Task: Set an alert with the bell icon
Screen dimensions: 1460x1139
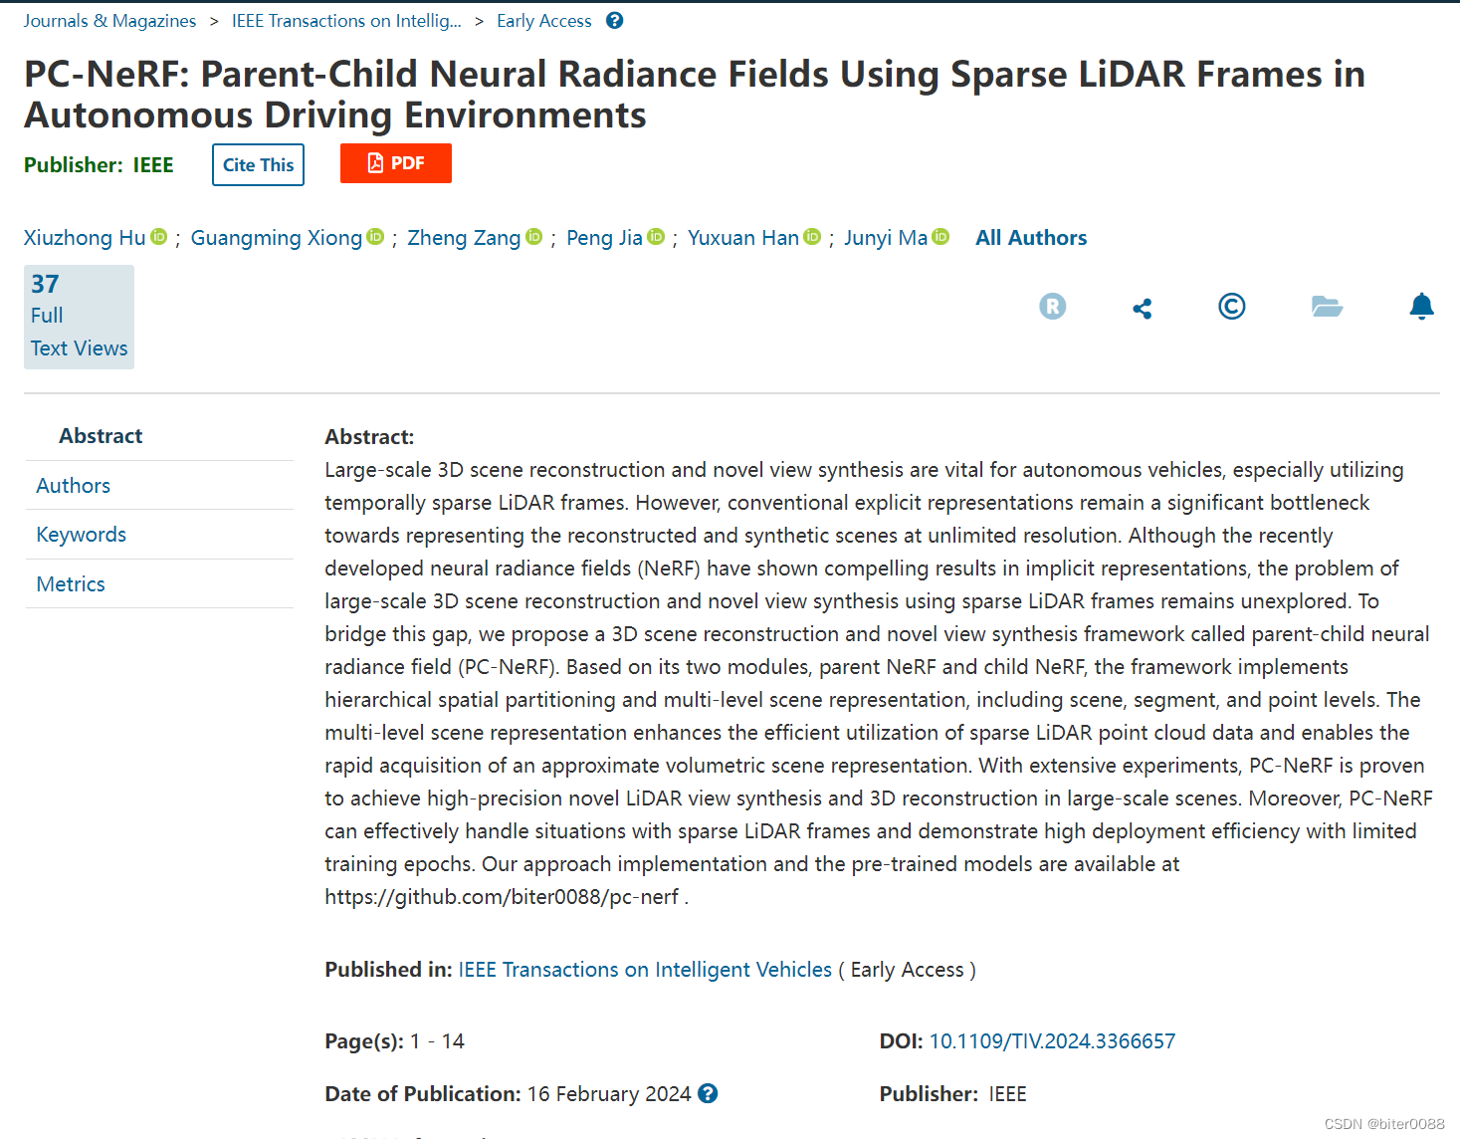Action: 1421,307
